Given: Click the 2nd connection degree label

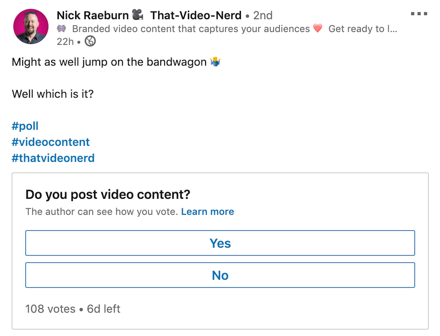Looking at the screenshot, I should point(263,16).
